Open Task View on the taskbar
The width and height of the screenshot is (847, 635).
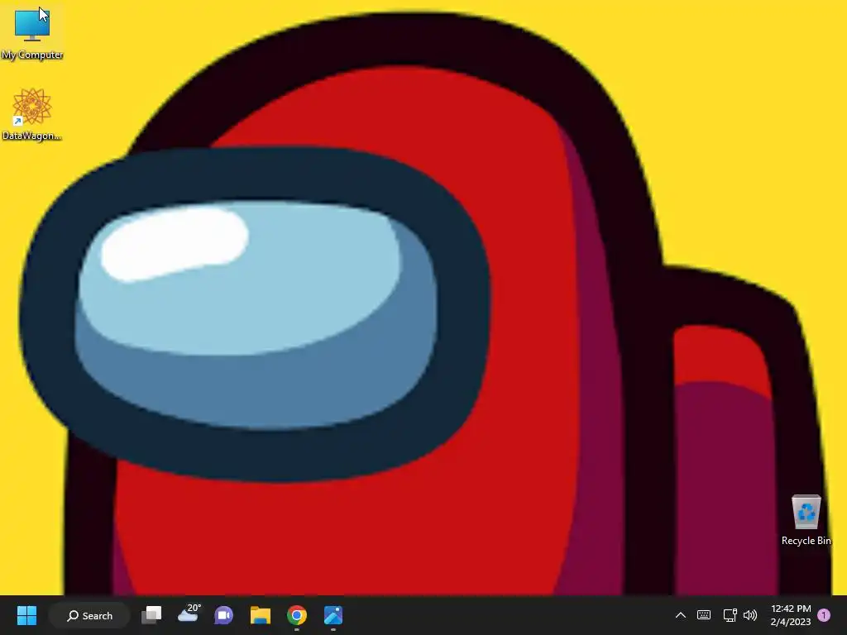tap(151, 615)
